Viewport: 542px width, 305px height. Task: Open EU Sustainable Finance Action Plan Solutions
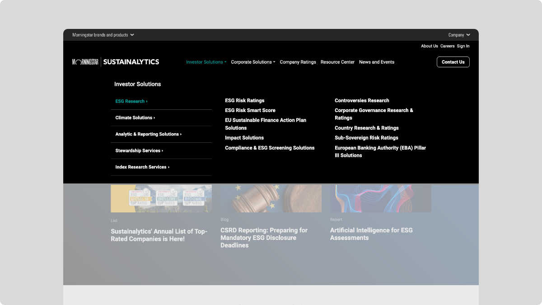[x=266, y=124]
